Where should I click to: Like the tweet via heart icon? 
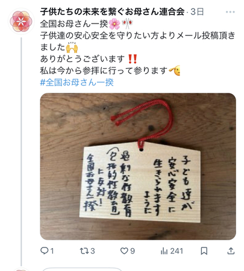point(124,251)
